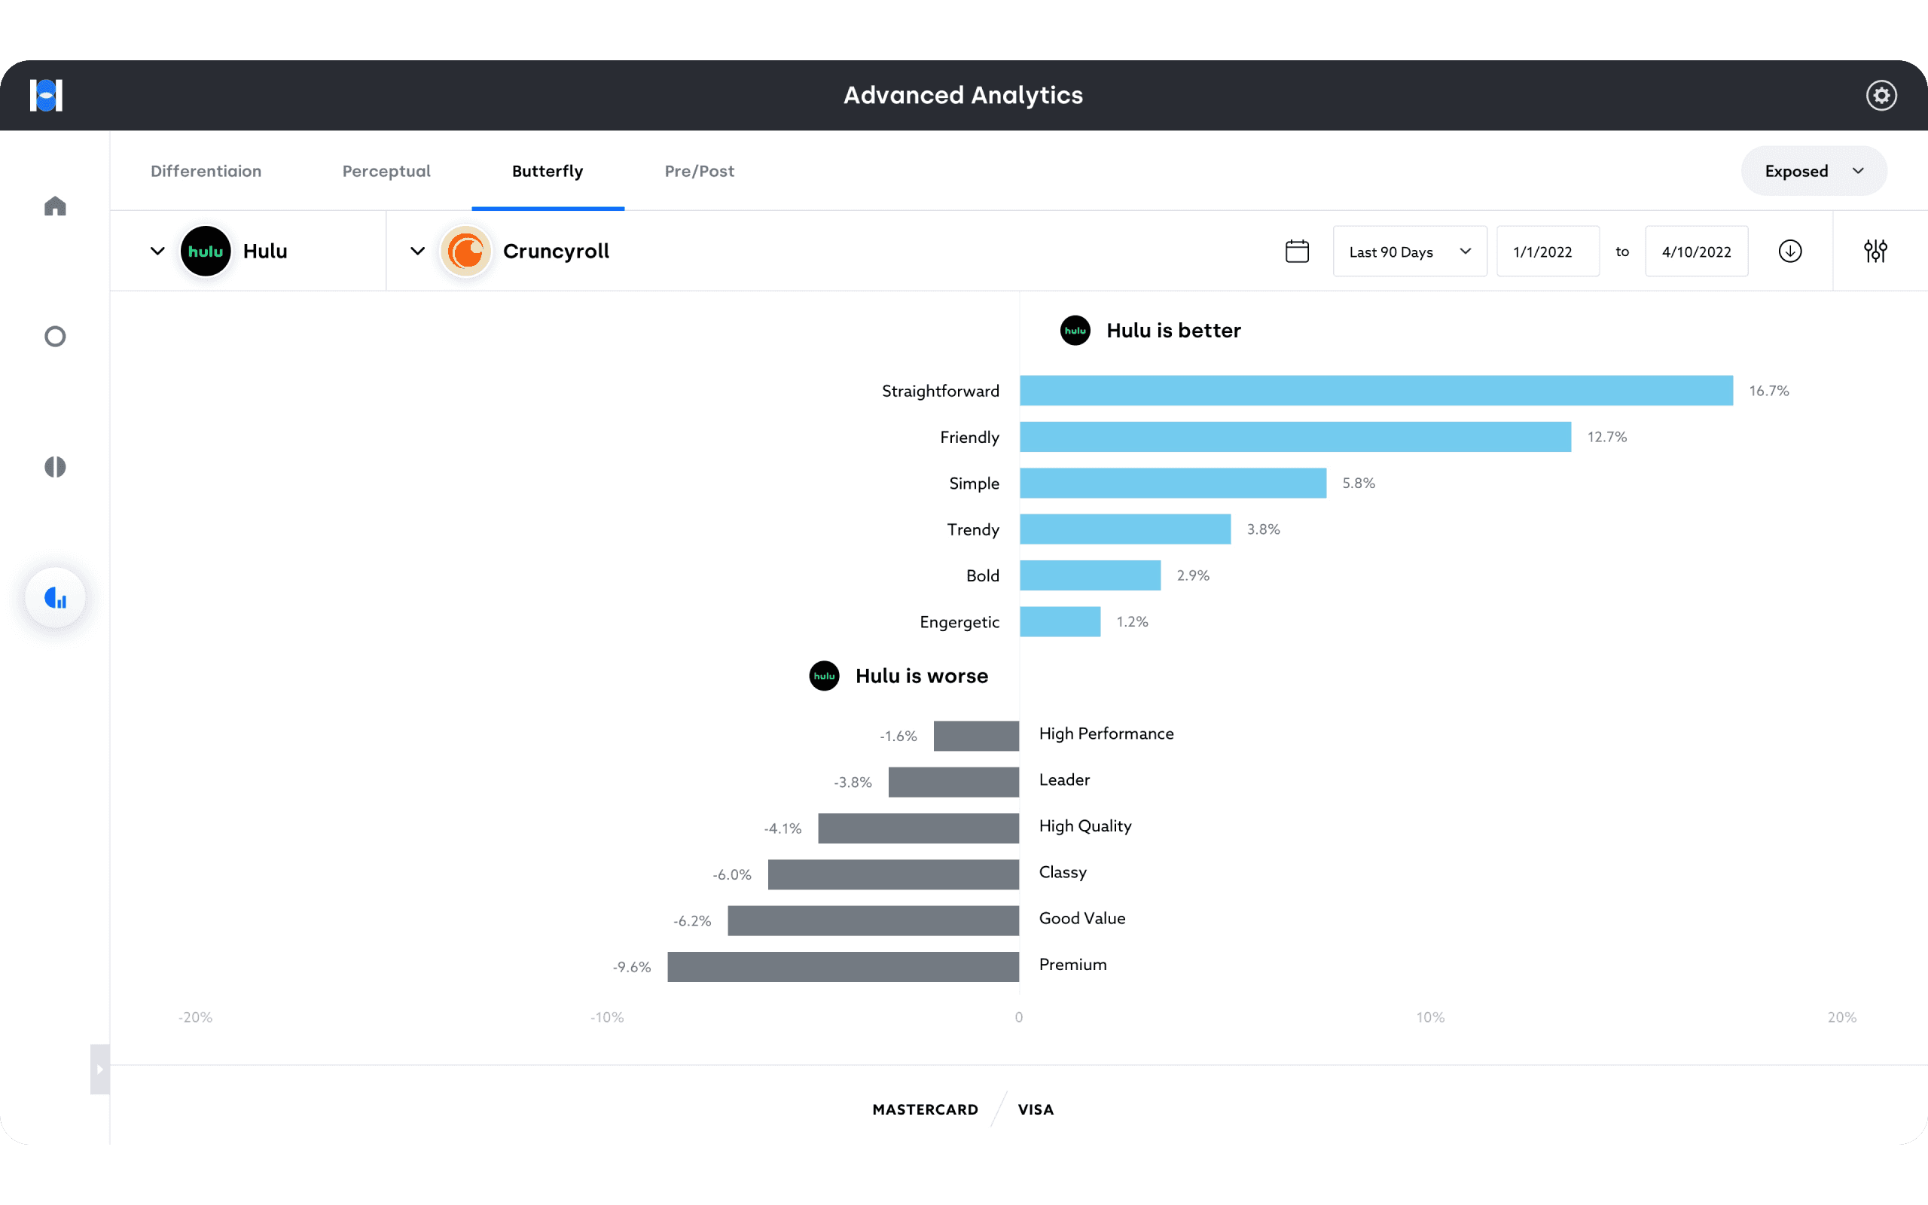Open settings gear in header
Image resolution: width=1928 pixels, height=1205 pixels.
point(1881,96)
